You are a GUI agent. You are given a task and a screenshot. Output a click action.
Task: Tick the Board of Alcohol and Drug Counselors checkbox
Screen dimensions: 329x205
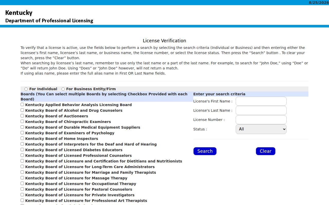coord(22,110)
